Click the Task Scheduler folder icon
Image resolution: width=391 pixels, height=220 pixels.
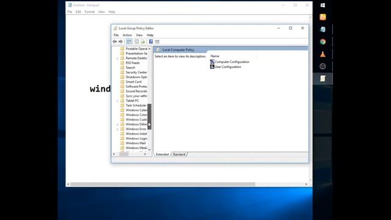point(122,106)
